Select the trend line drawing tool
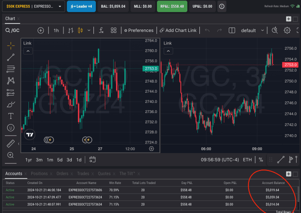This screenshot has width=301, height=213. [x=11, y=57]
